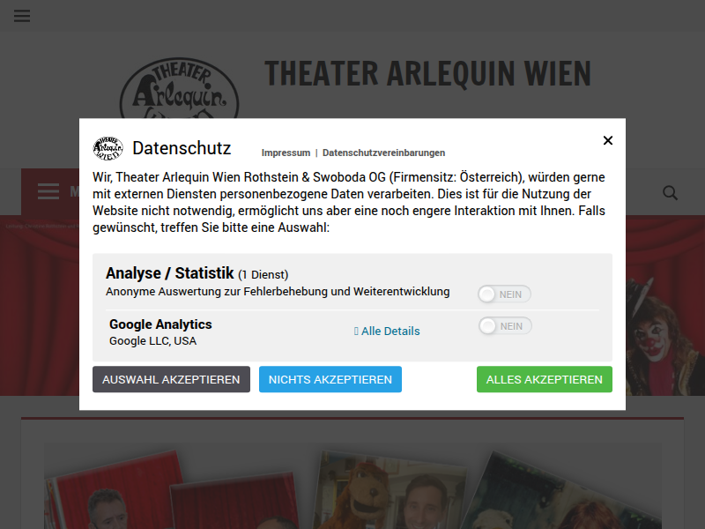Click the Alles akzeptieren button
The image size is (705, 529).
pos(545,379)
